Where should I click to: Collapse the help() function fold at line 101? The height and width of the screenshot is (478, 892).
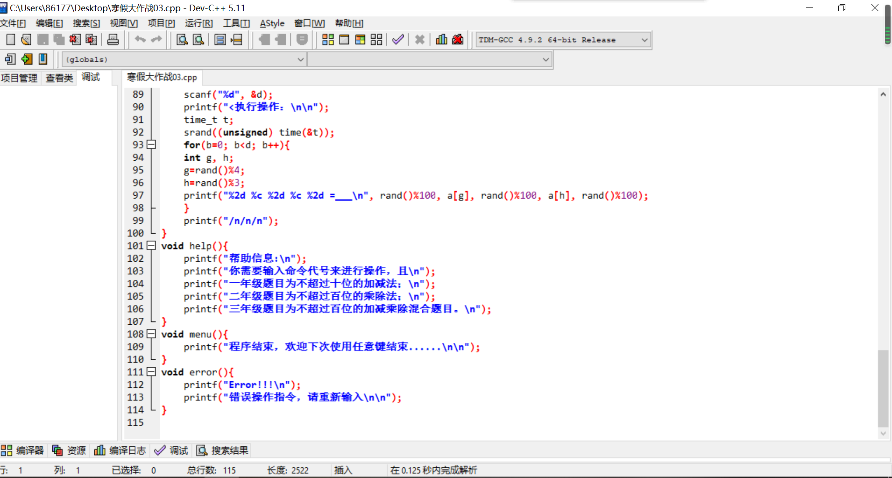[151, 246]
